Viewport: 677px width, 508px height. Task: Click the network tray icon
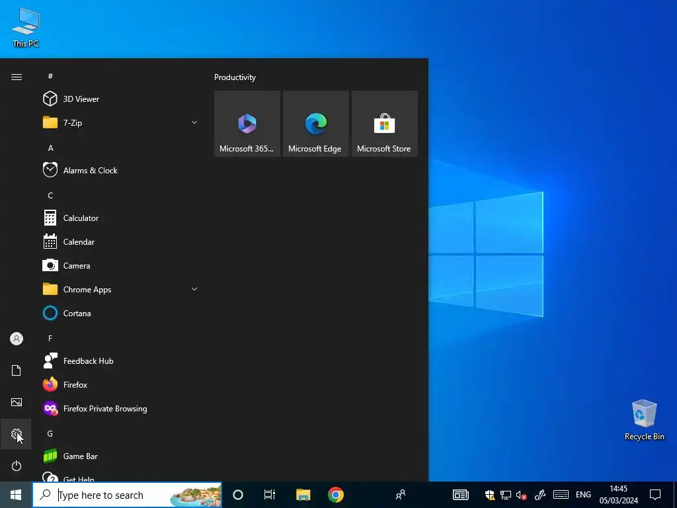coord(506,495)
